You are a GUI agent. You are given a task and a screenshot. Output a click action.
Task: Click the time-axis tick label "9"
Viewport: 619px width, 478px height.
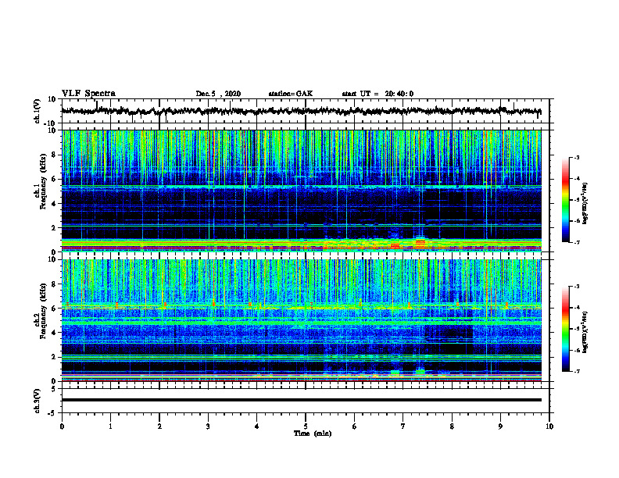coord(500,426)
